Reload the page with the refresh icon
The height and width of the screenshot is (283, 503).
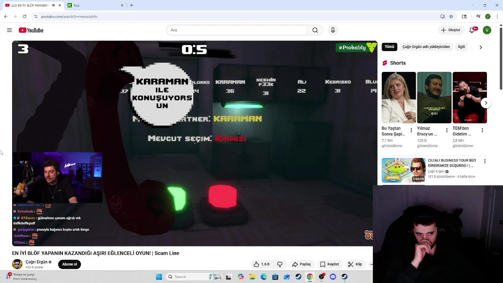tap(24, 17)
